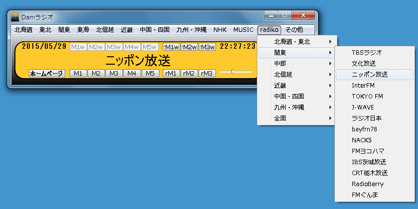Click the Damラジオ radio icon in title bar
The height and width of the screenshot is (209, 418).
click(x=15, y=17)
